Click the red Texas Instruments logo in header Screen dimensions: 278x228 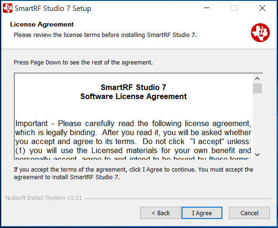click(260, 33)
